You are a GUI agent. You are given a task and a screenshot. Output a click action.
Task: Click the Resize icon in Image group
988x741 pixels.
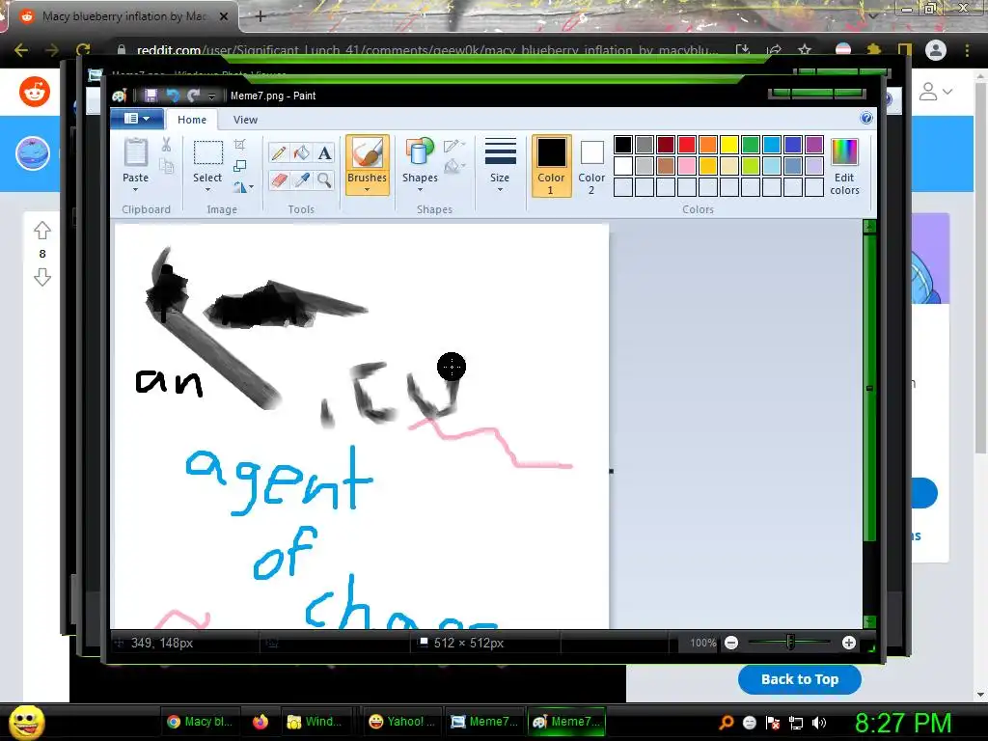(x=239, y=166)
